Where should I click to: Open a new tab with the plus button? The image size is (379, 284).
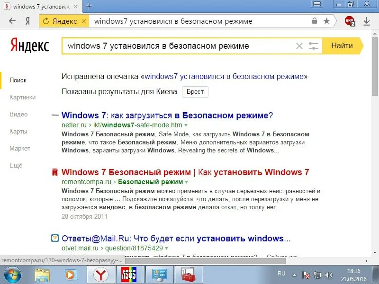(89, 6)
